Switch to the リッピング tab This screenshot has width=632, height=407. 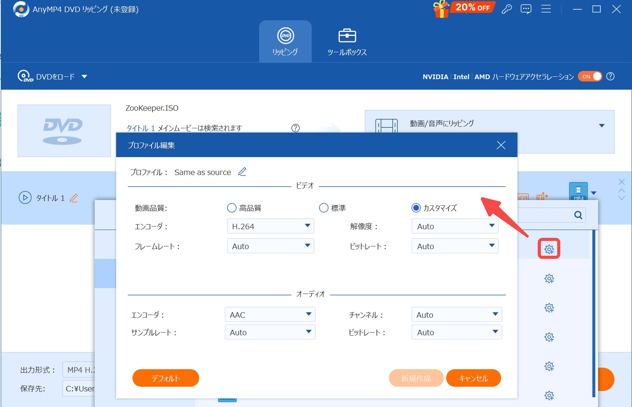[285, 42]
